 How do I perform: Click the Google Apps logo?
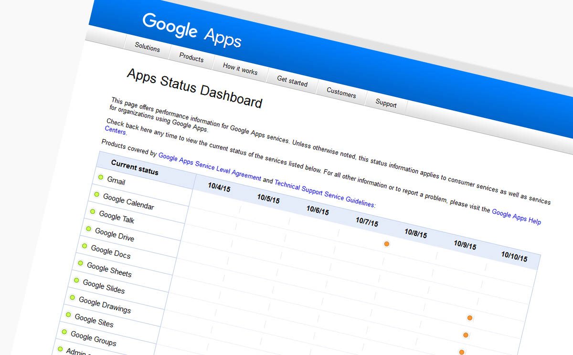click(x=192, y=31)
